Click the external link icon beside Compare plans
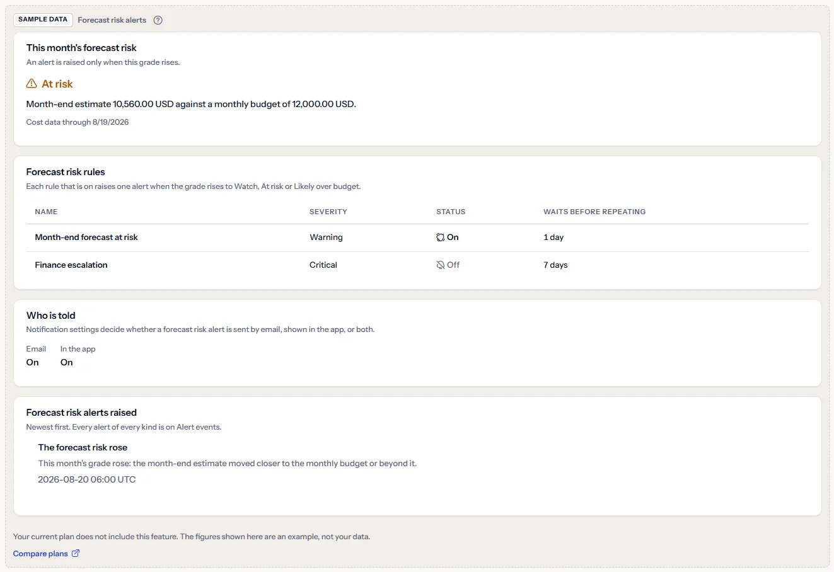Image resolution: width=834 pixels, height=572 pixels. click(76, 554)
